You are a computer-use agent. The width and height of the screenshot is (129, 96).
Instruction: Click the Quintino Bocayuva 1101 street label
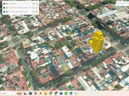[50, 26]
